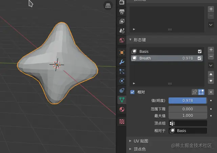The height and width of the screenshot is (153, 217).
Task: Click the 形态键 panel drag grip
Action: click(x=212, y=40)
